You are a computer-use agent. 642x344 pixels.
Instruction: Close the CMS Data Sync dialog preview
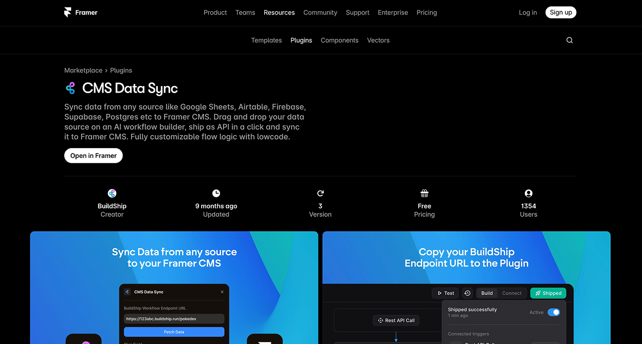point(223,292)
